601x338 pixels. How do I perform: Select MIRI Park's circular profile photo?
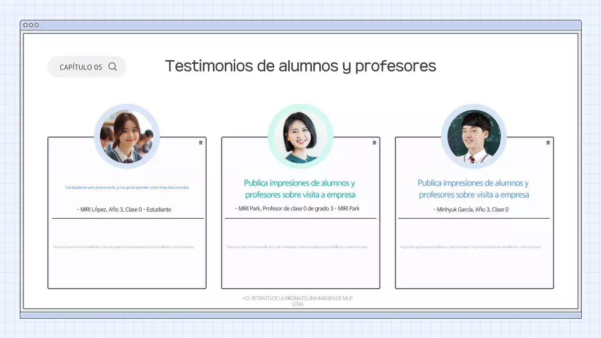(x=300, y=136)
